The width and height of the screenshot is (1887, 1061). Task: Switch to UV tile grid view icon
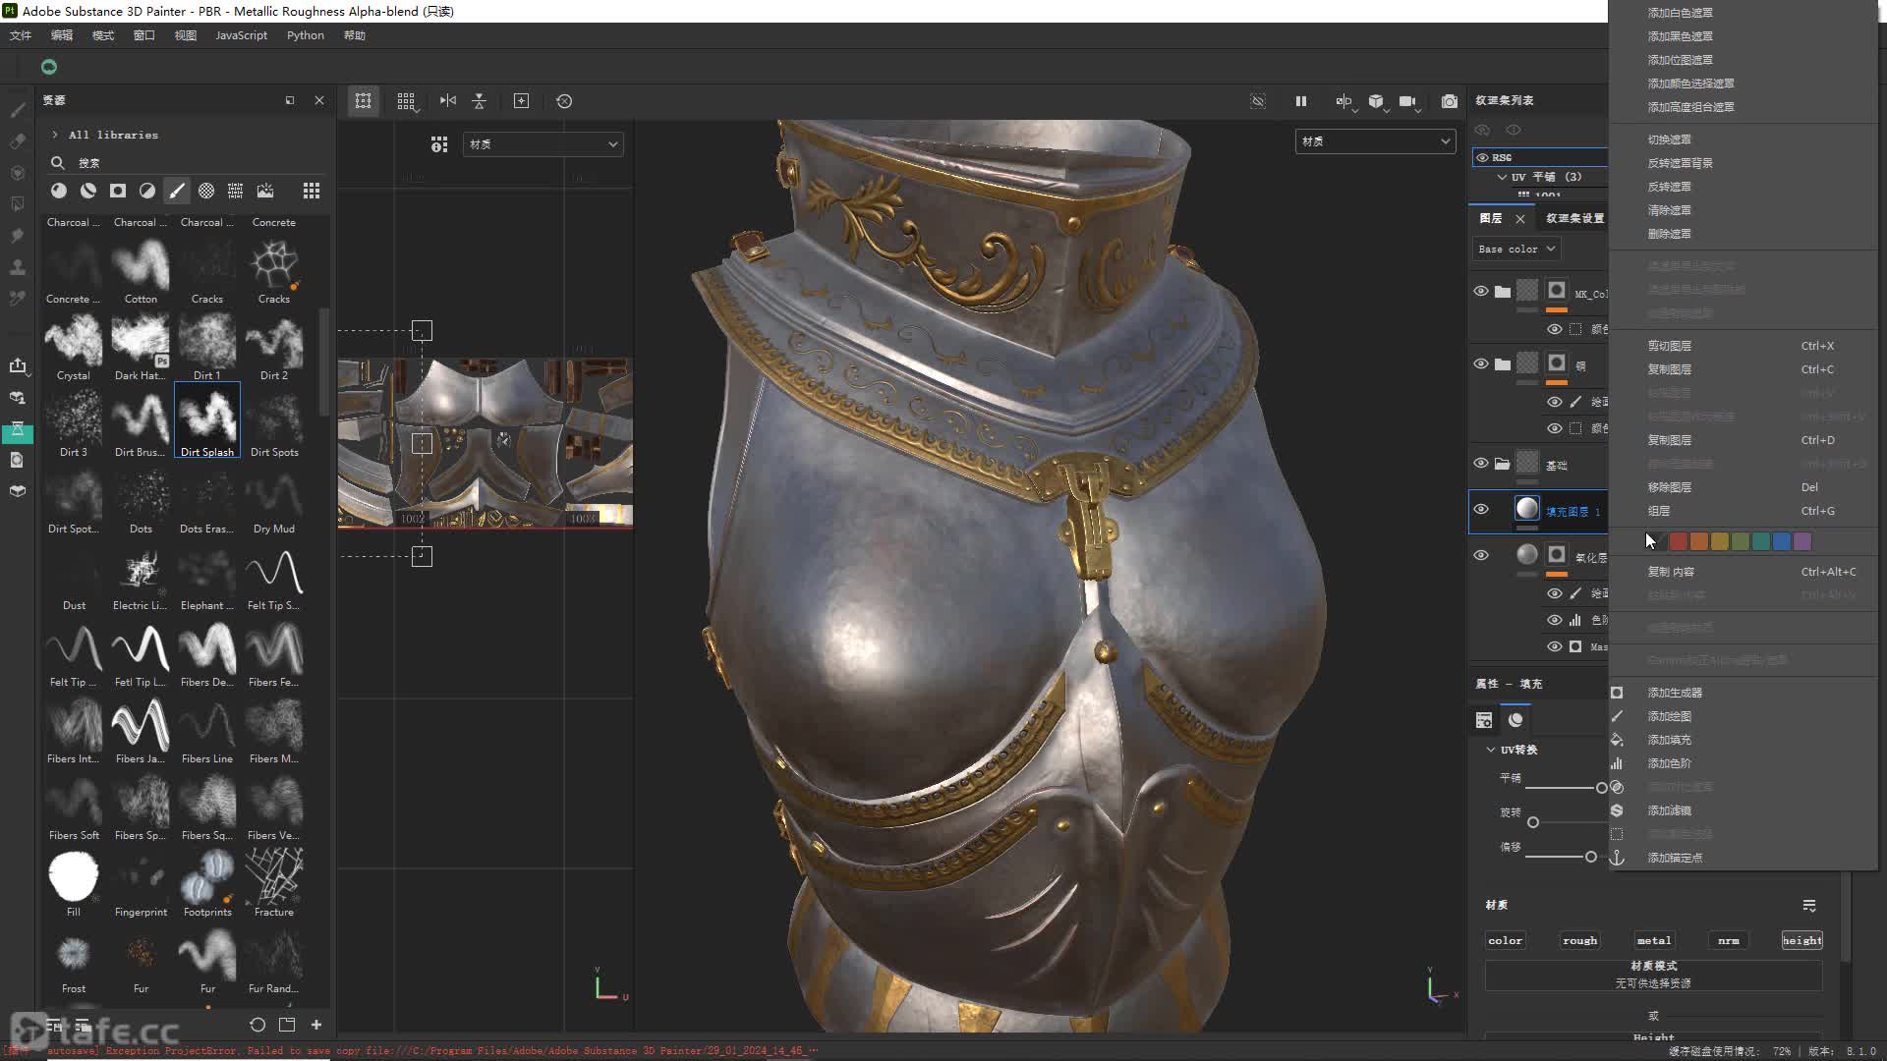(x=406, y=101)
